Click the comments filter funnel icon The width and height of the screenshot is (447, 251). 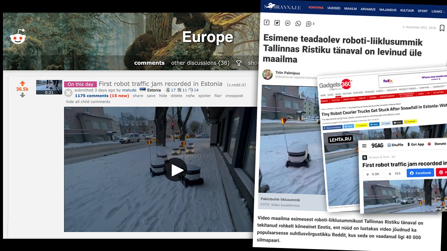click(239, 63)
